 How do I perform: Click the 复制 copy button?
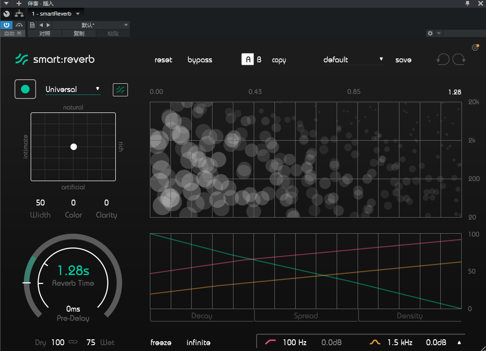click(x=79, y=34)
